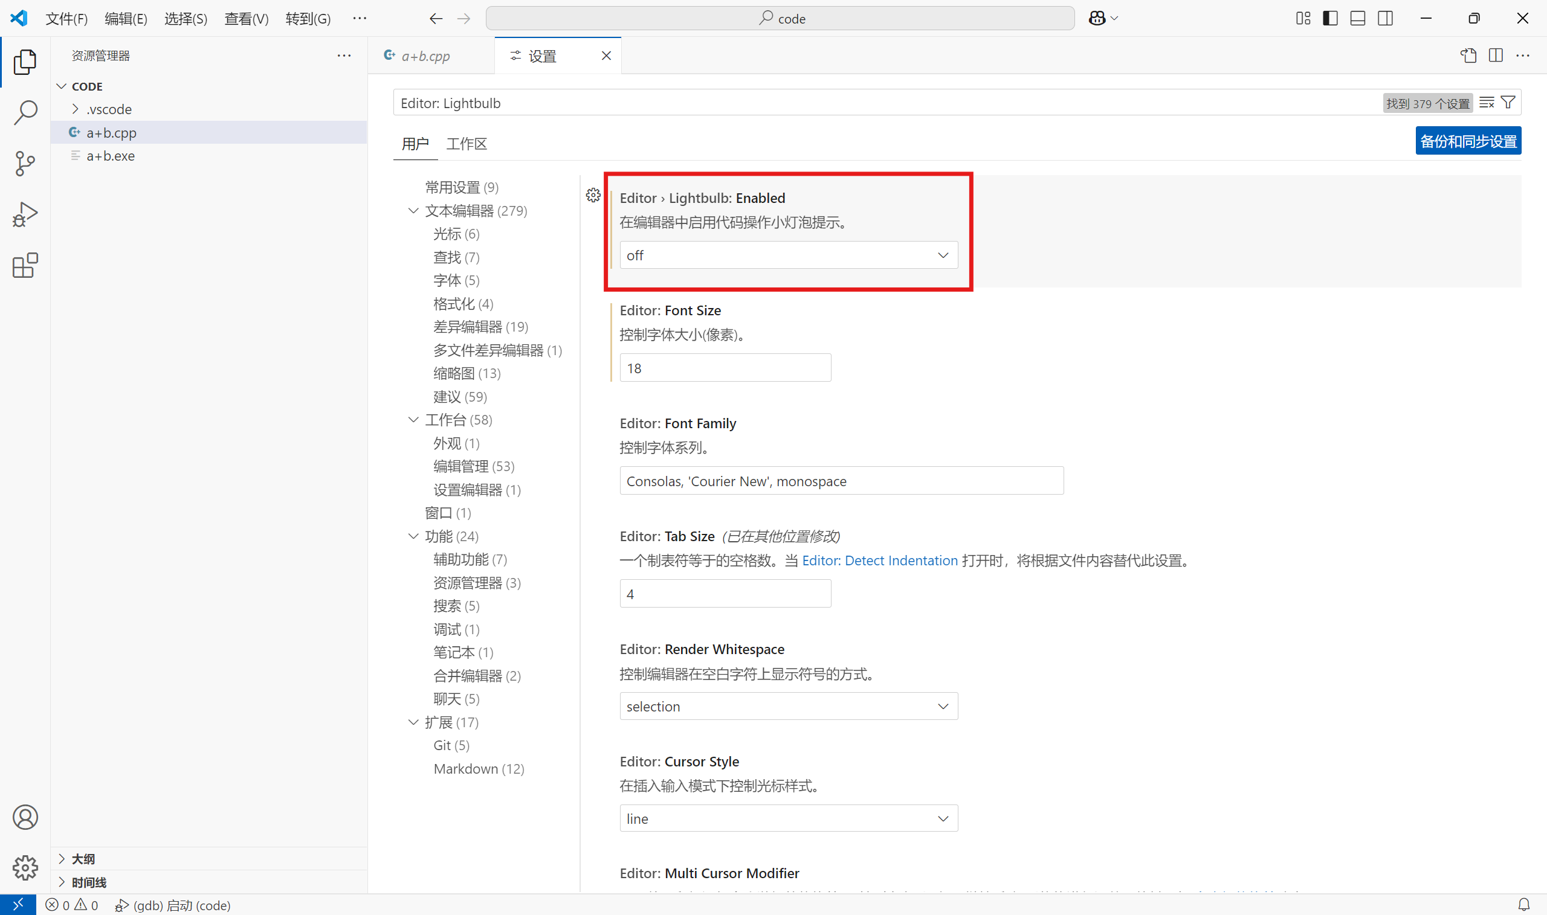This screenshot has width=1547, height=915.
Task: Toggle the primary side bar layout button
Action: [1330, 19]
